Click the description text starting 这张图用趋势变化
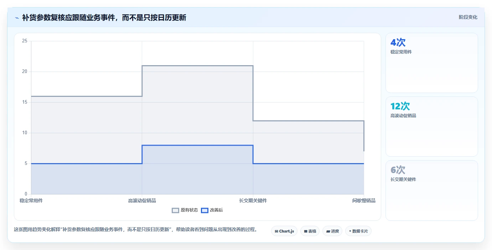The width and height of the screenshot is (492, 250). coord(135,229)
